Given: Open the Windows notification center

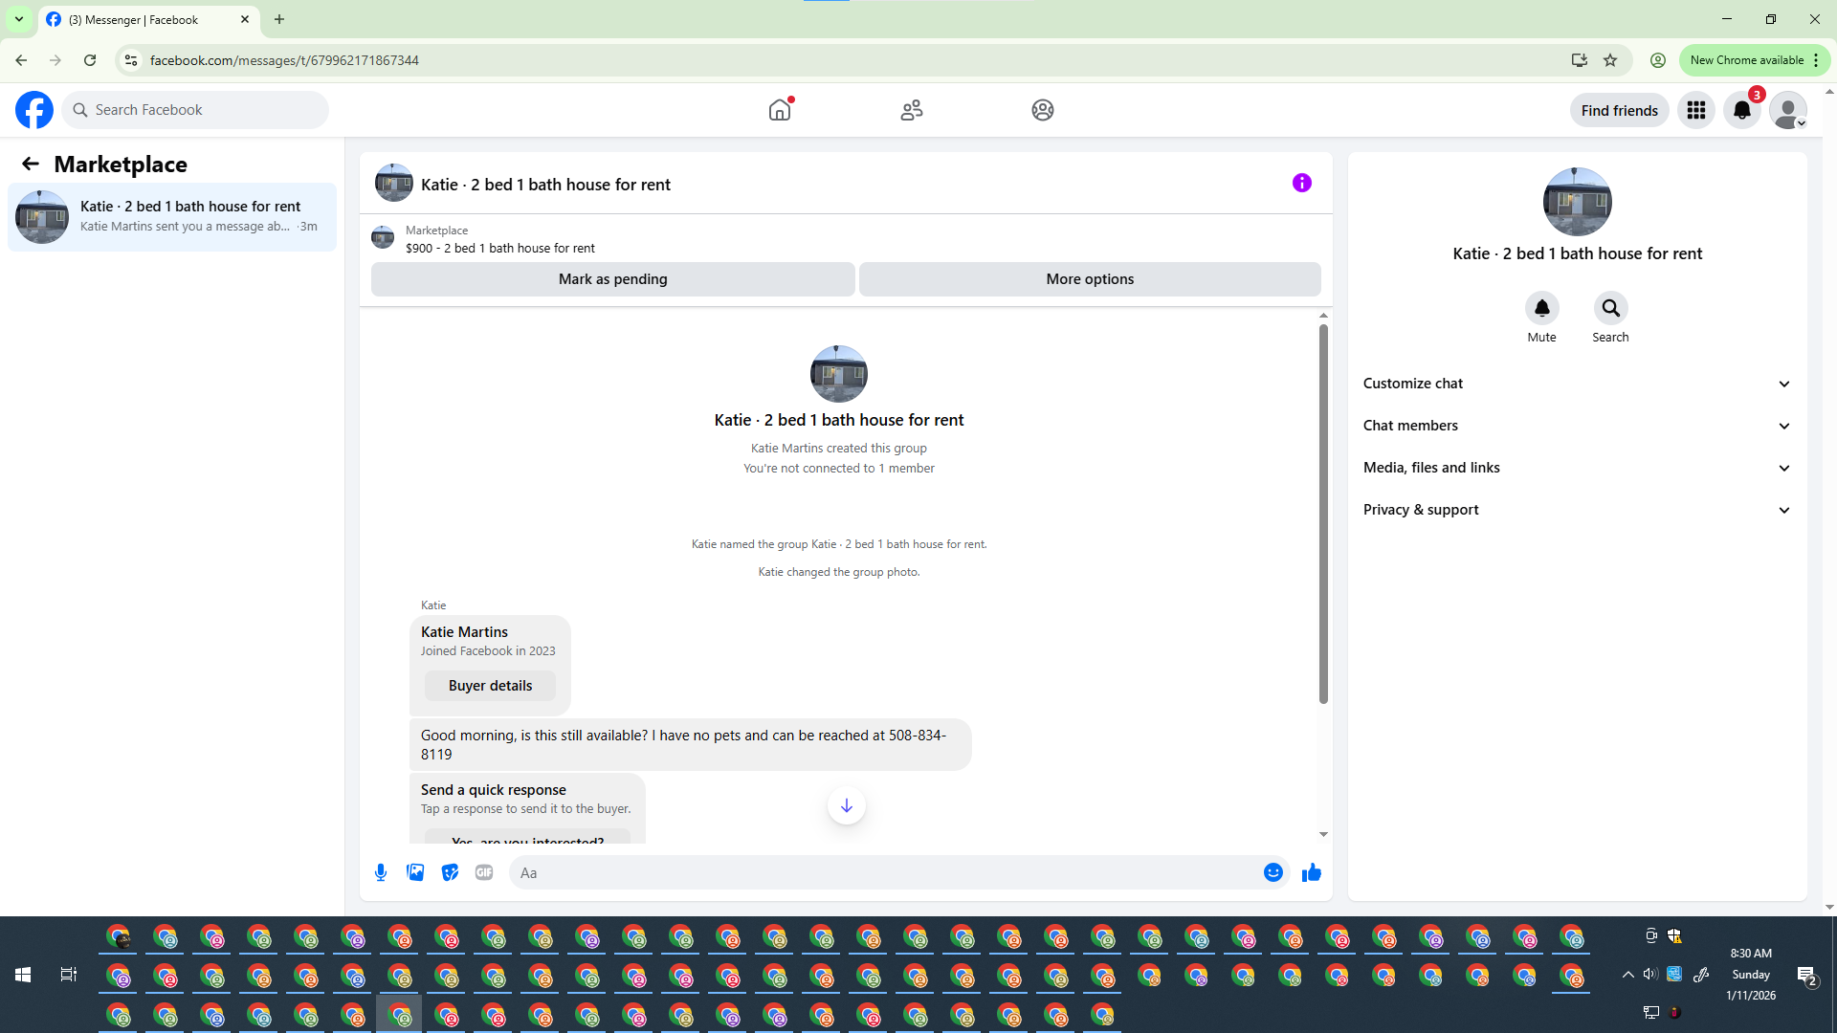Looking at the screenshot, I should pos(1806,975).
